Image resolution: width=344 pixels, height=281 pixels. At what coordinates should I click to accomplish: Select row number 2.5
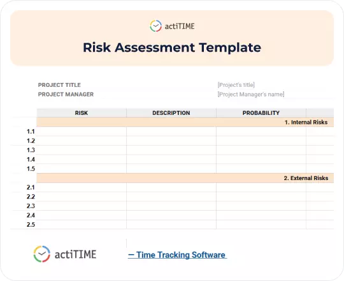[31, 225]
